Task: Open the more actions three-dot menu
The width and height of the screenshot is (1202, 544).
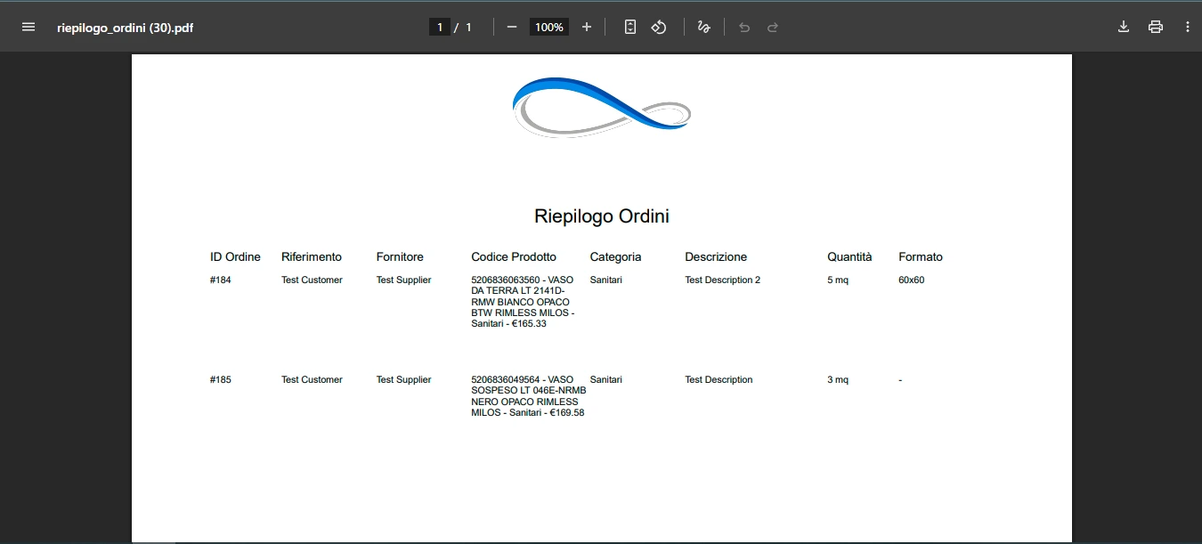Action: coord(1188,26)
